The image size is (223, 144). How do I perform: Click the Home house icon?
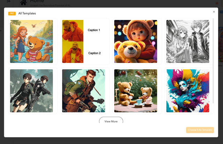(23, 2)
